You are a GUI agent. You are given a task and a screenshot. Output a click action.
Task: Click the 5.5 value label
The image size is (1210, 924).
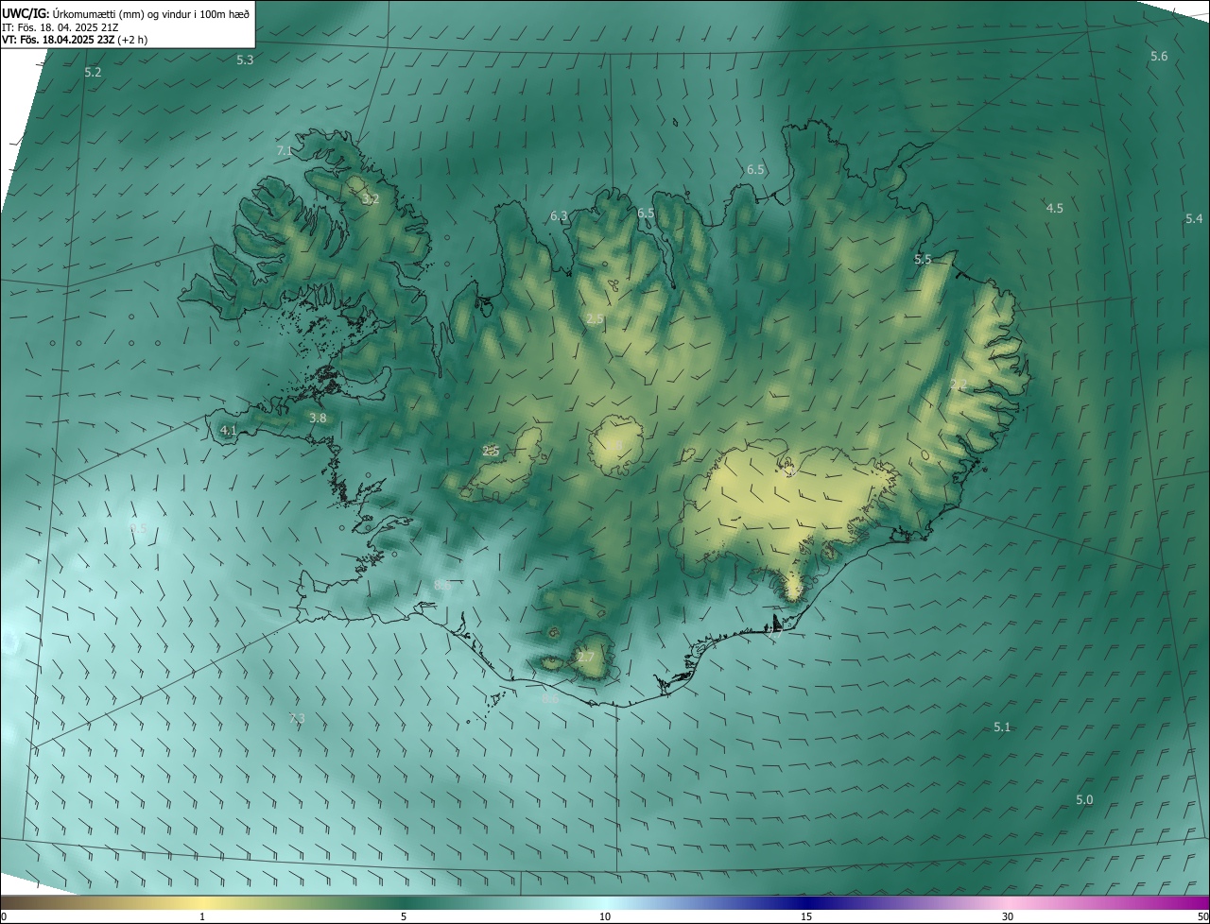point(923,259)
